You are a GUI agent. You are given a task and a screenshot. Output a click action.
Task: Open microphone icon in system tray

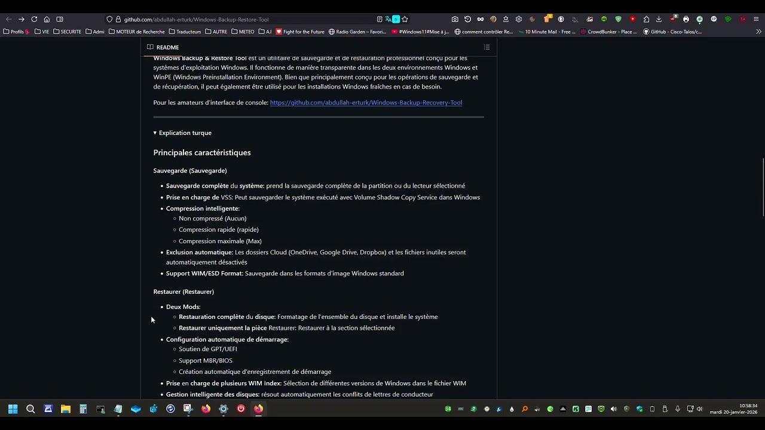coord(678,409)
